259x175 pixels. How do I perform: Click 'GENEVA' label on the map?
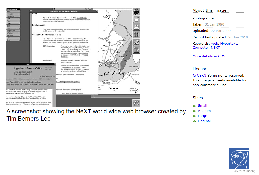[x=119, y=73]
